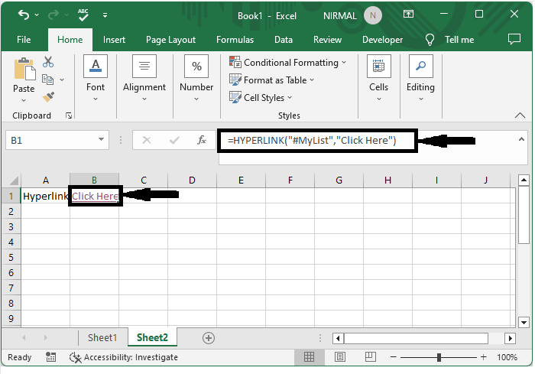This screenshot has height=374, width=535.
Task: Open the Font group dropdown
Action: [x=96, y=78]
